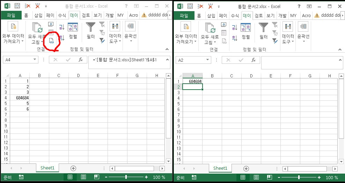Open 삽입 tab in 통합 문서2
Screen dimensions: 345x183
click(211, 15)
